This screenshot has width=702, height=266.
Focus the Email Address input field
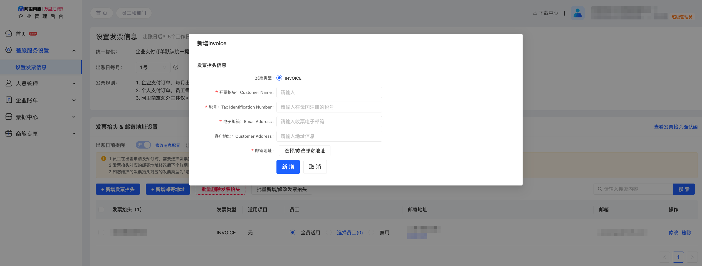(329, 122)
